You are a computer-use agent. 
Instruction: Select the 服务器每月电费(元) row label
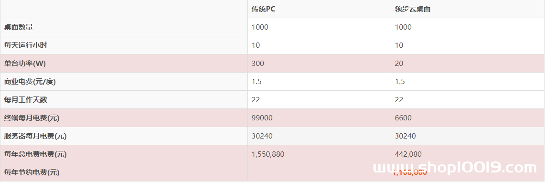[35, 136]
